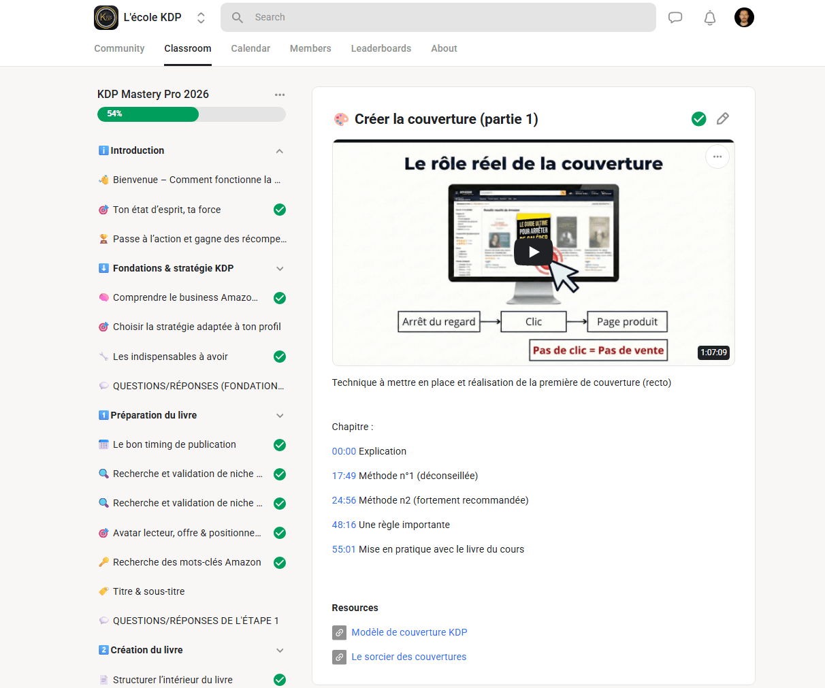Click link icon beside Le sorcier des couvertures
Image resolution: width=825 pixels, height=688 pixels.
(x=339, y=657)
